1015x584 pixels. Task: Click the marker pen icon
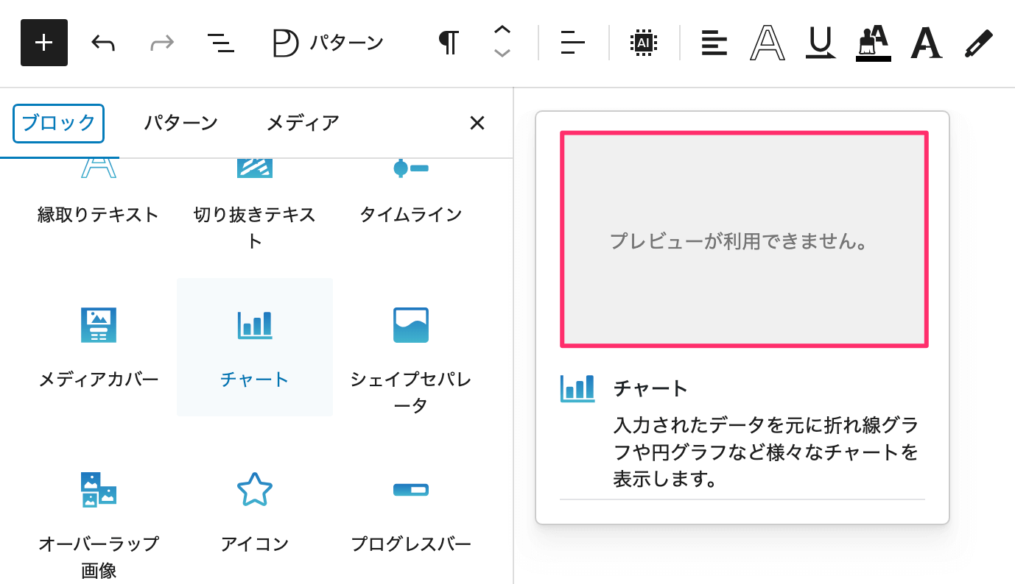(x=979, y=43)
